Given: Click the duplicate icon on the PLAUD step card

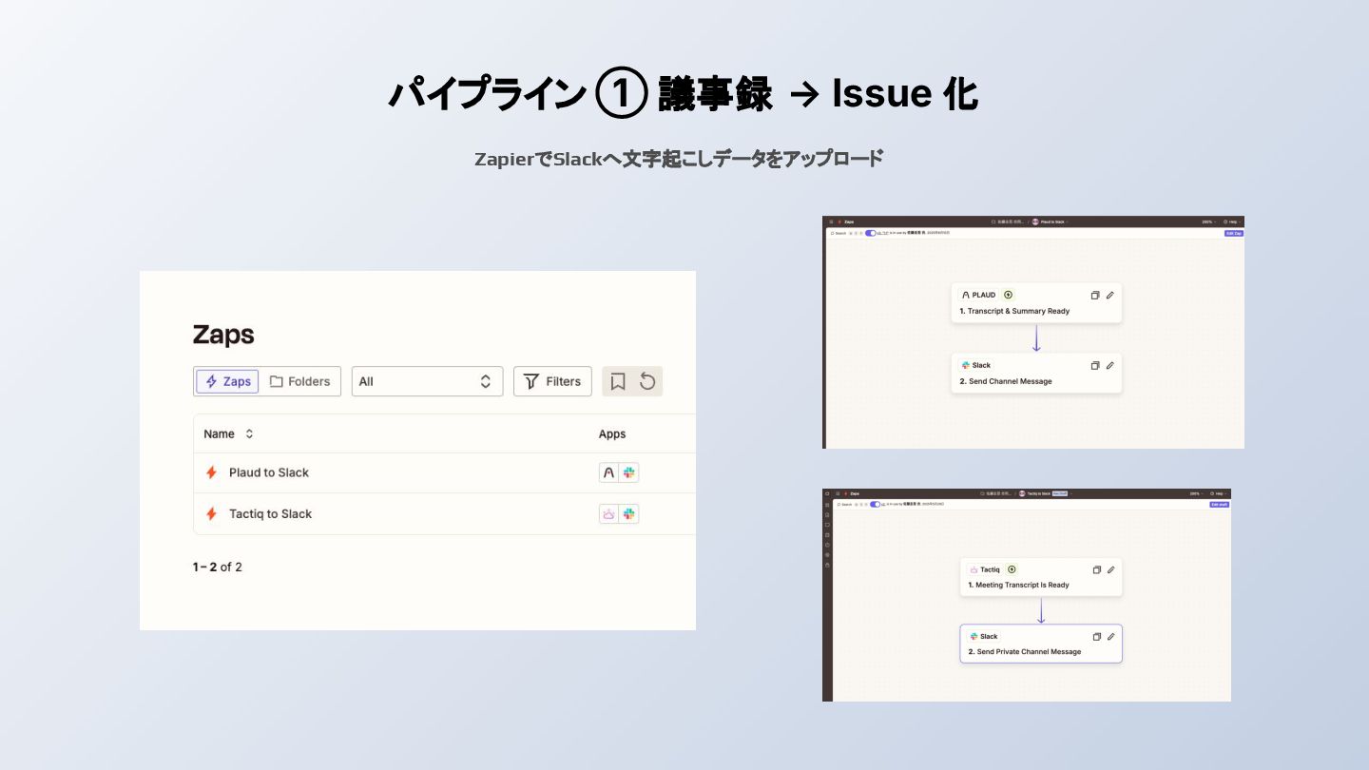Looking at the screenshot, I should click(1095, 296).
